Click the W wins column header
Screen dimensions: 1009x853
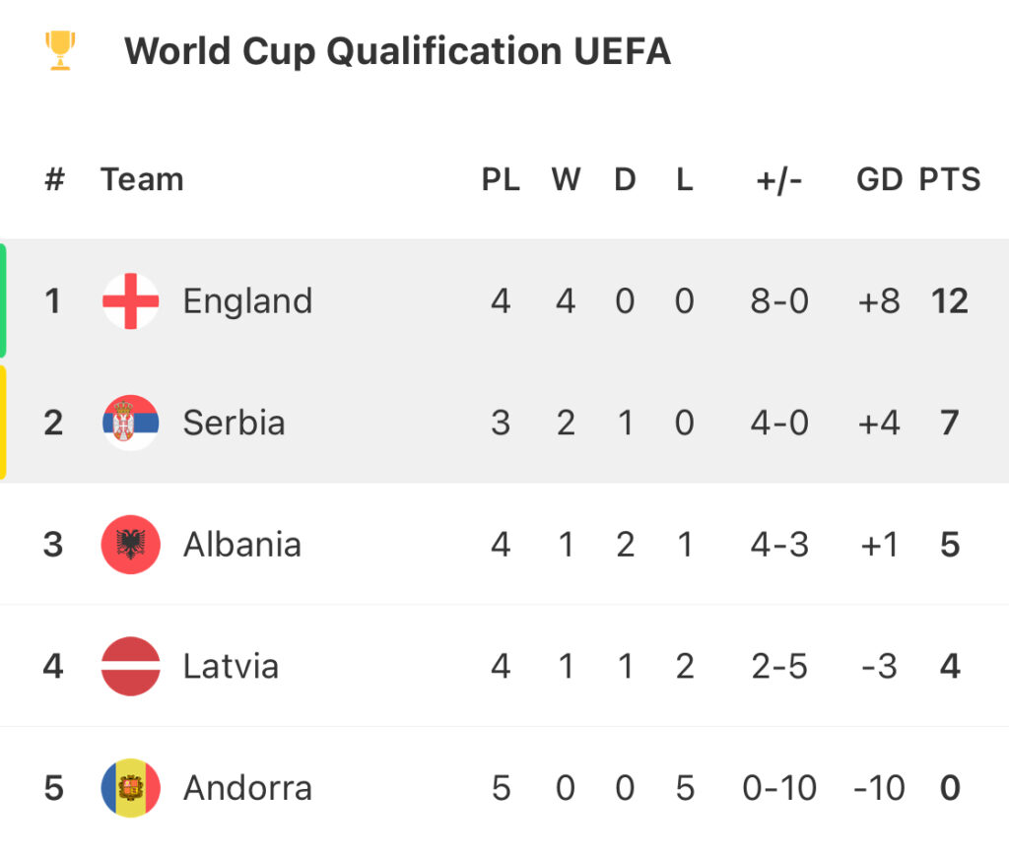[566, 179]
